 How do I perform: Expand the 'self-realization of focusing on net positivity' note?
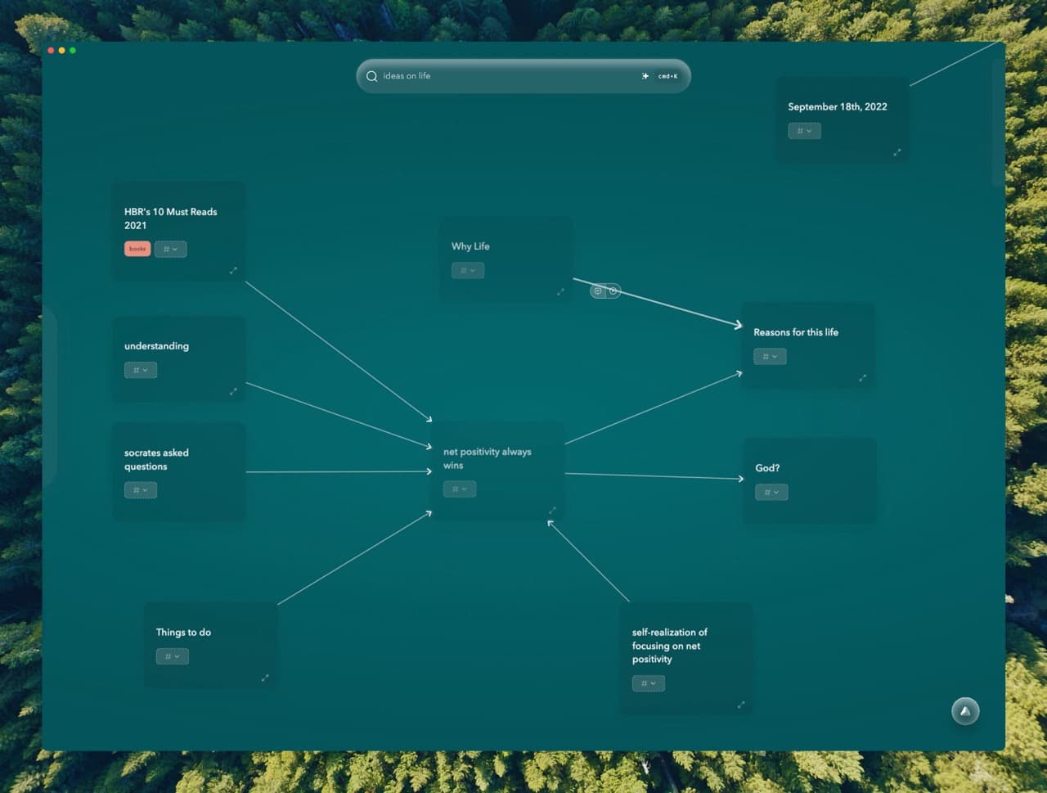point(741,704)
